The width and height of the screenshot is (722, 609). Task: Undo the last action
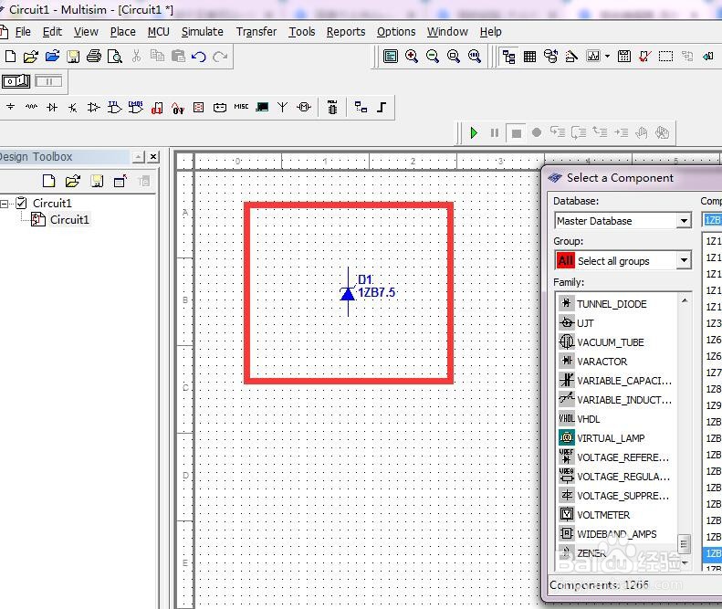tap(199, 57)
